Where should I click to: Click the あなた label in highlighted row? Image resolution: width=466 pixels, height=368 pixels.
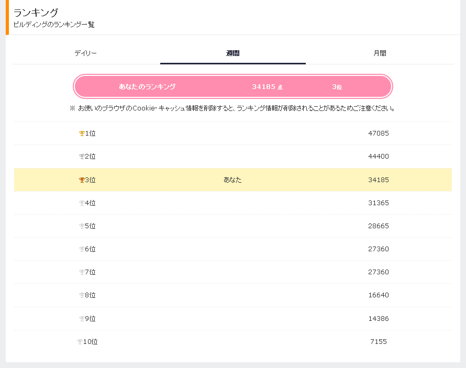point(232,180)
